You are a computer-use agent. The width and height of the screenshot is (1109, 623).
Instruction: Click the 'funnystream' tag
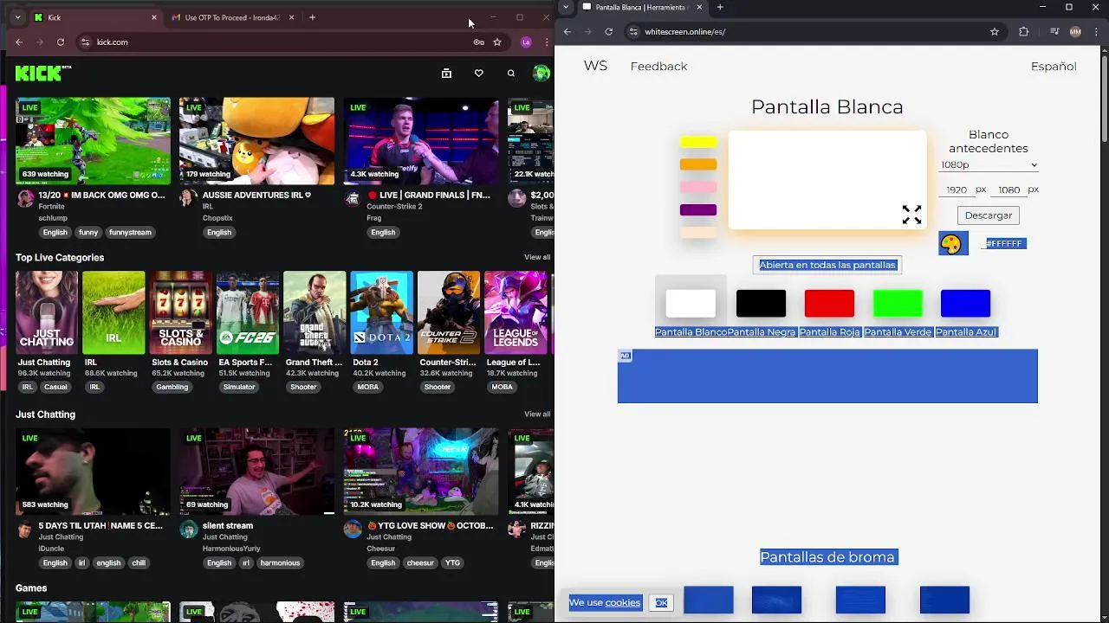pos(130,233)
